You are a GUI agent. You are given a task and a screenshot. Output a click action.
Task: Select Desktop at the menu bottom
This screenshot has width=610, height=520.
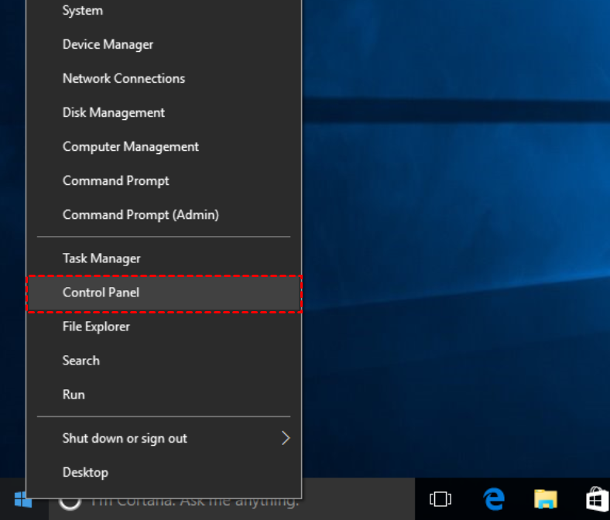[x=85, y=472]
